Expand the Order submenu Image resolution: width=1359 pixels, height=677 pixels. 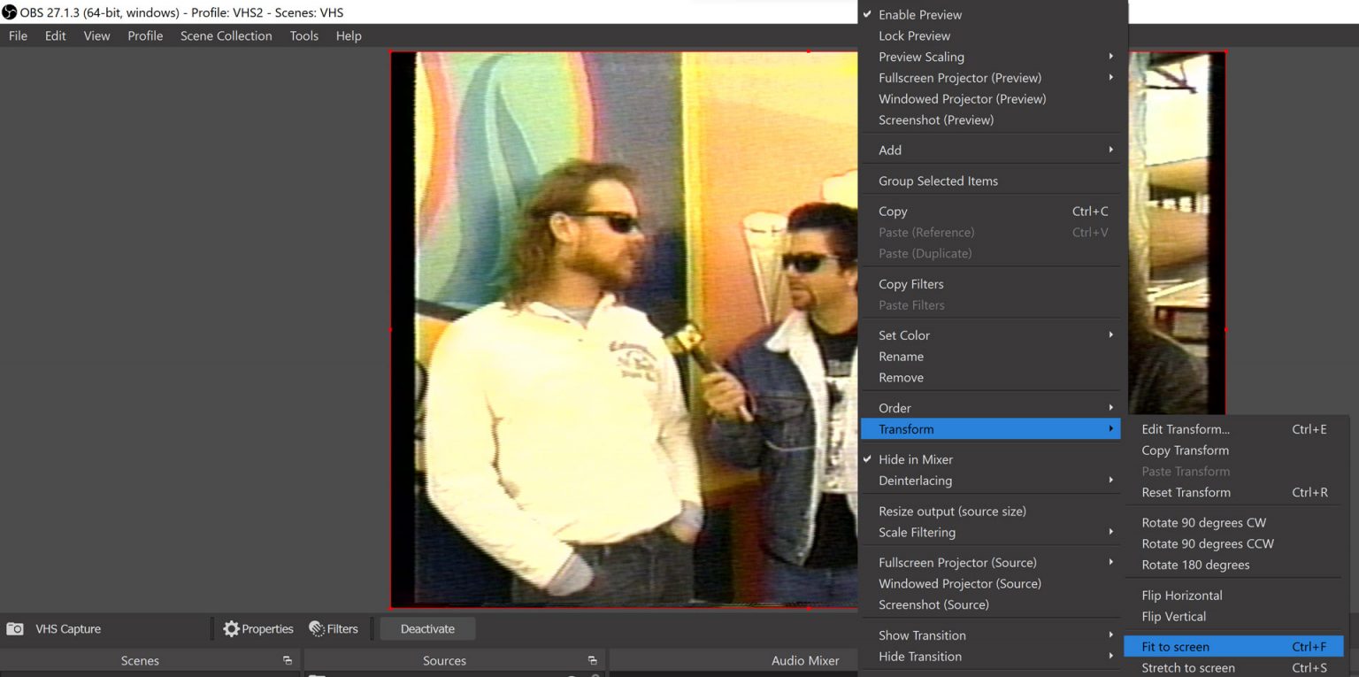click(x=894, y=407)
